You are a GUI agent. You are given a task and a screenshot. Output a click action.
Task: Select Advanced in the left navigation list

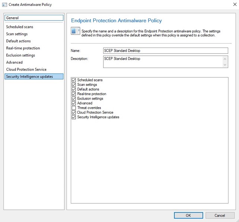[34, 62]
